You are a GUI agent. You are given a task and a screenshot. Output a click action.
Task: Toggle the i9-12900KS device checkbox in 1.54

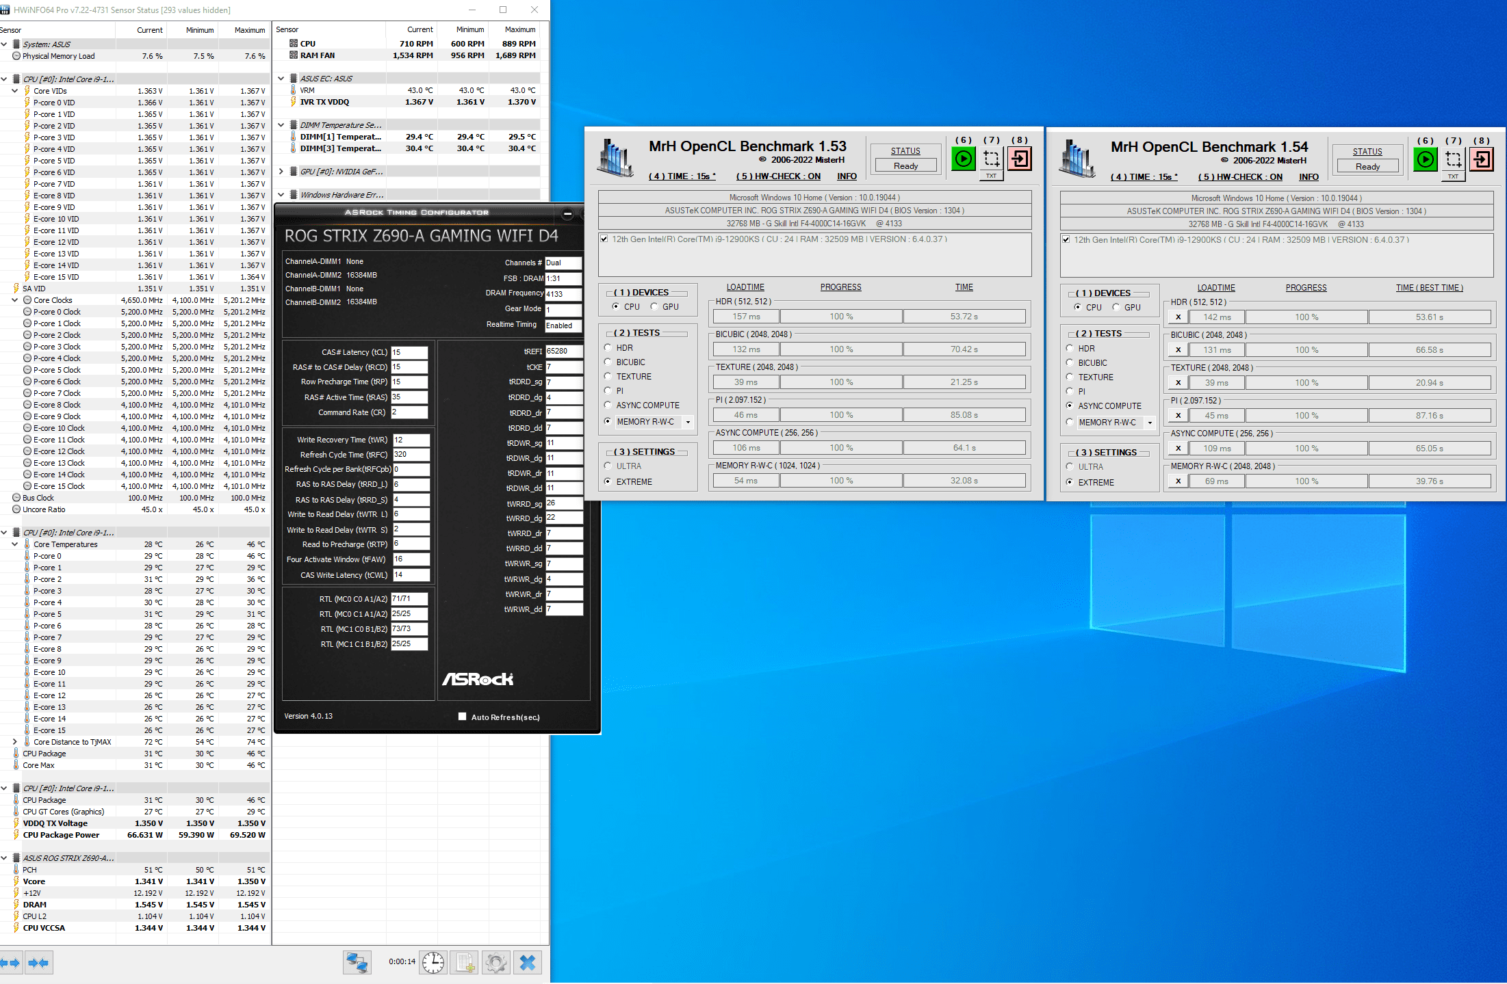pyautogui.click(x=1066, y=240)
